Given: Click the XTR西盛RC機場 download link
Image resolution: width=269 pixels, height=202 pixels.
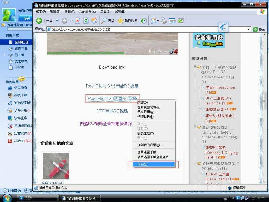Looking at the screenshot, I should pyautogui.click(x=112, y=111).
